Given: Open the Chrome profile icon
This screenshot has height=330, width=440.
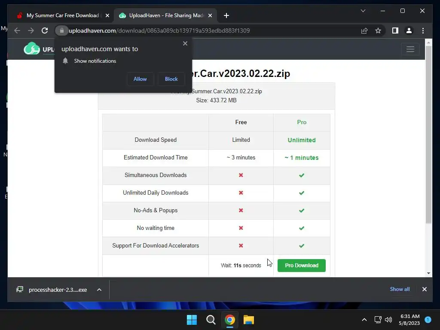Looking at the screenshot, I should [x=409, y=31].
